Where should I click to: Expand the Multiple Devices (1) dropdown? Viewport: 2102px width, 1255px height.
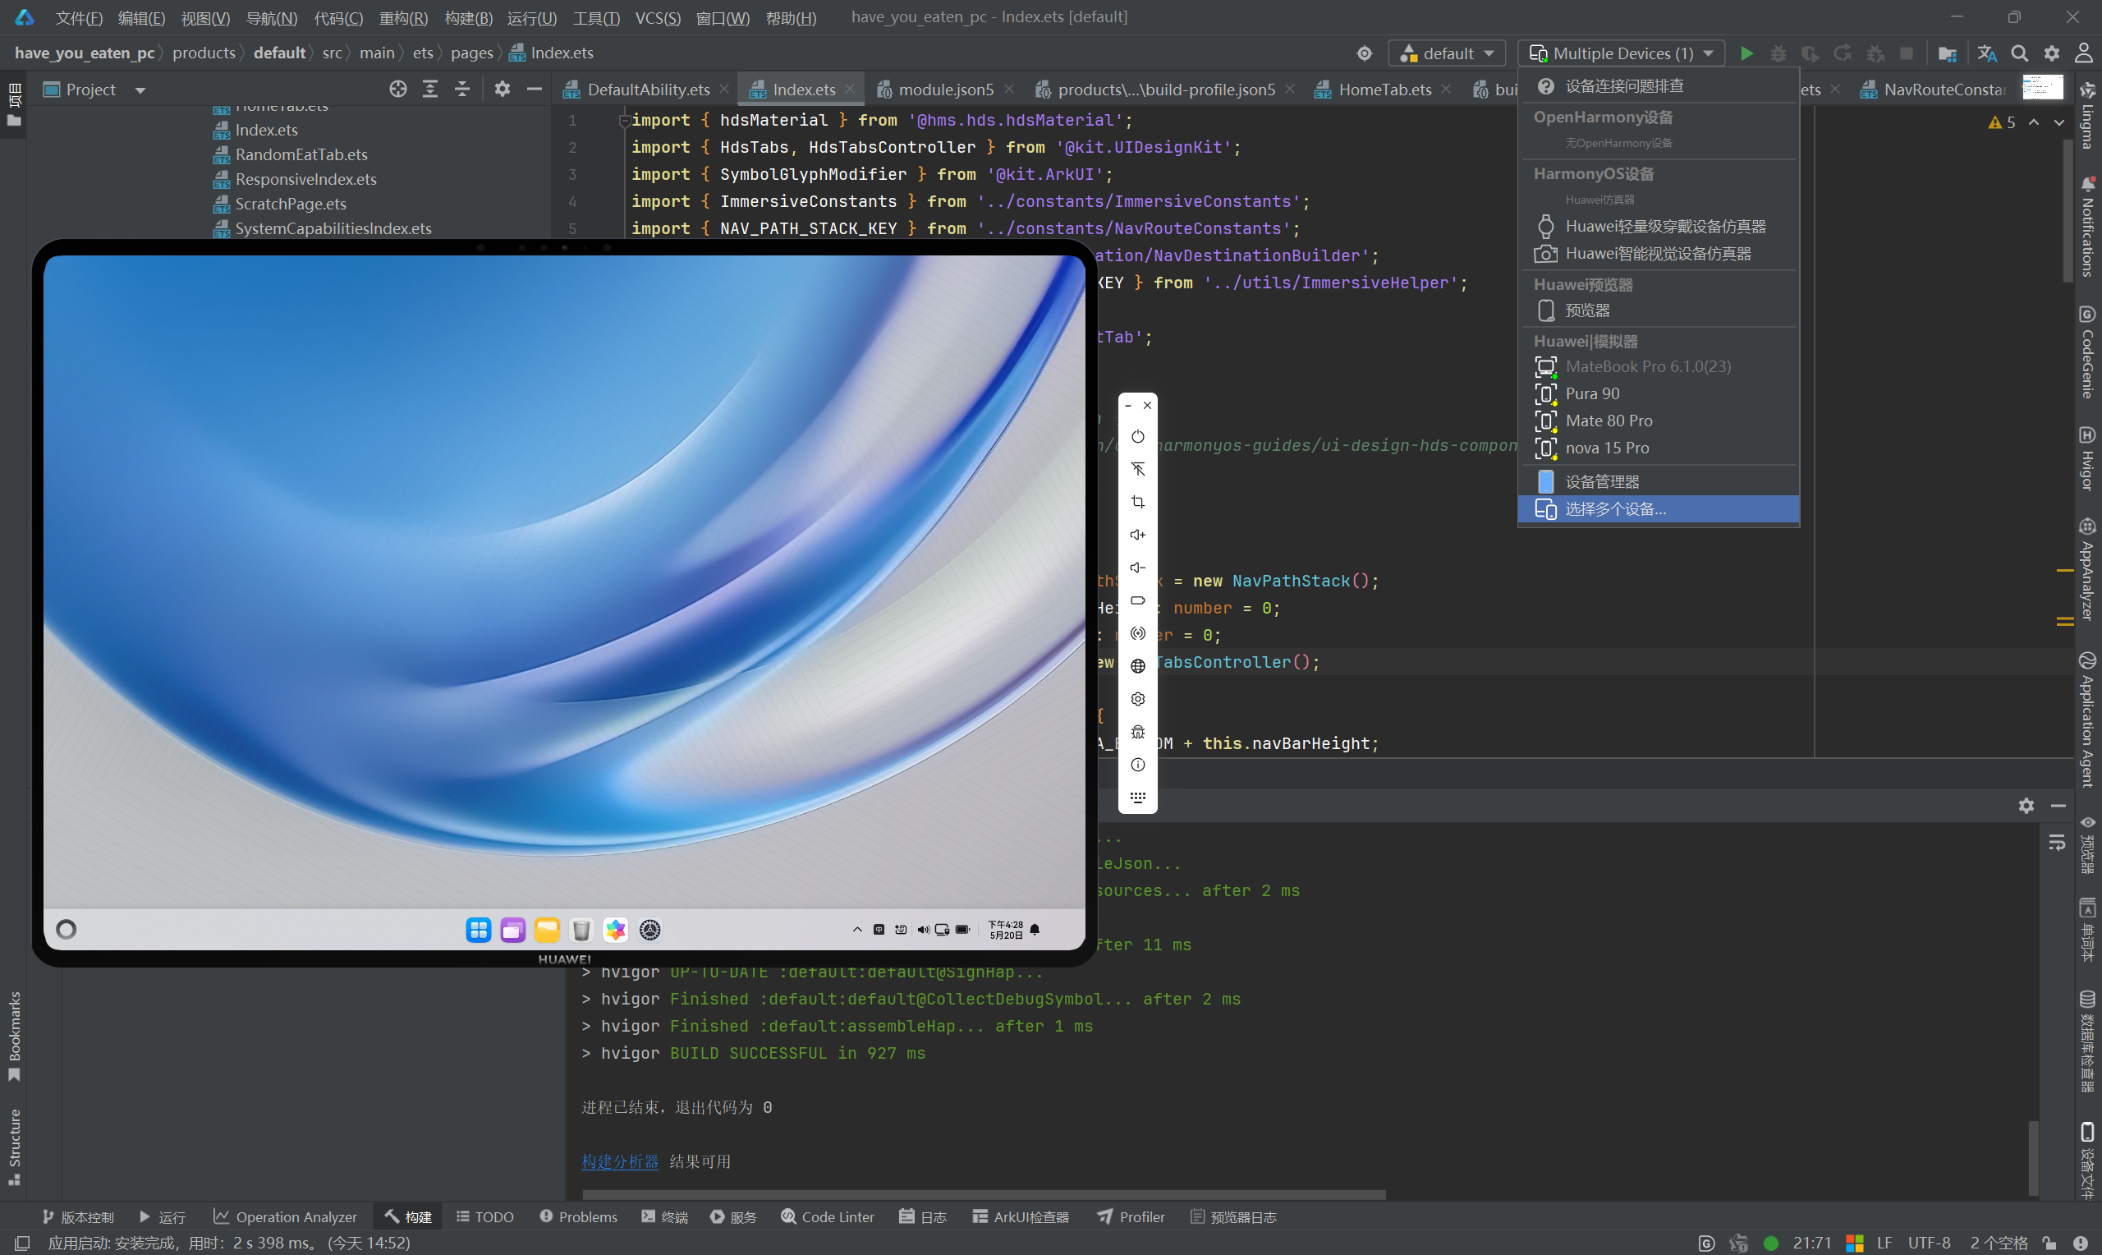pyautogui.click(x=1620, y=53)
